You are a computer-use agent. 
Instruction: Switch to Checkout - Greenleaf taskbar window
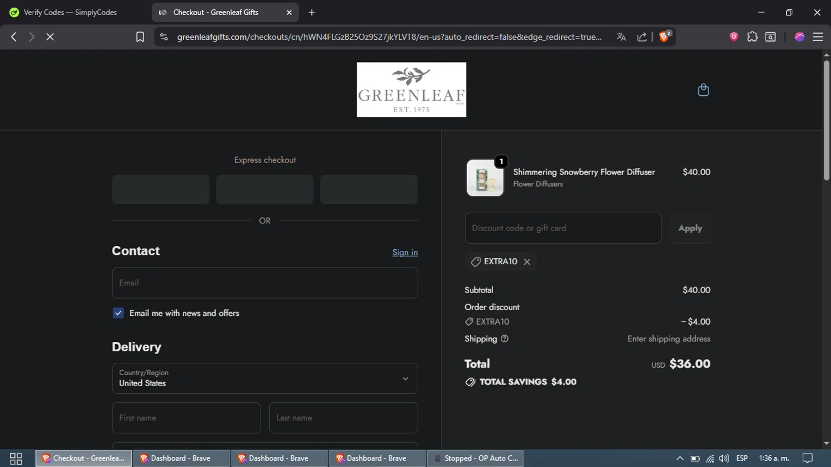[x=84, y=459]
